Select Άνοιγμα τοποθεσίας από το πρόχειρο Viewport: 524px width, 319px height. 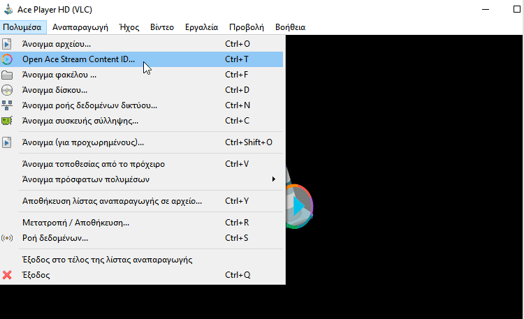(x=142, y=164)
